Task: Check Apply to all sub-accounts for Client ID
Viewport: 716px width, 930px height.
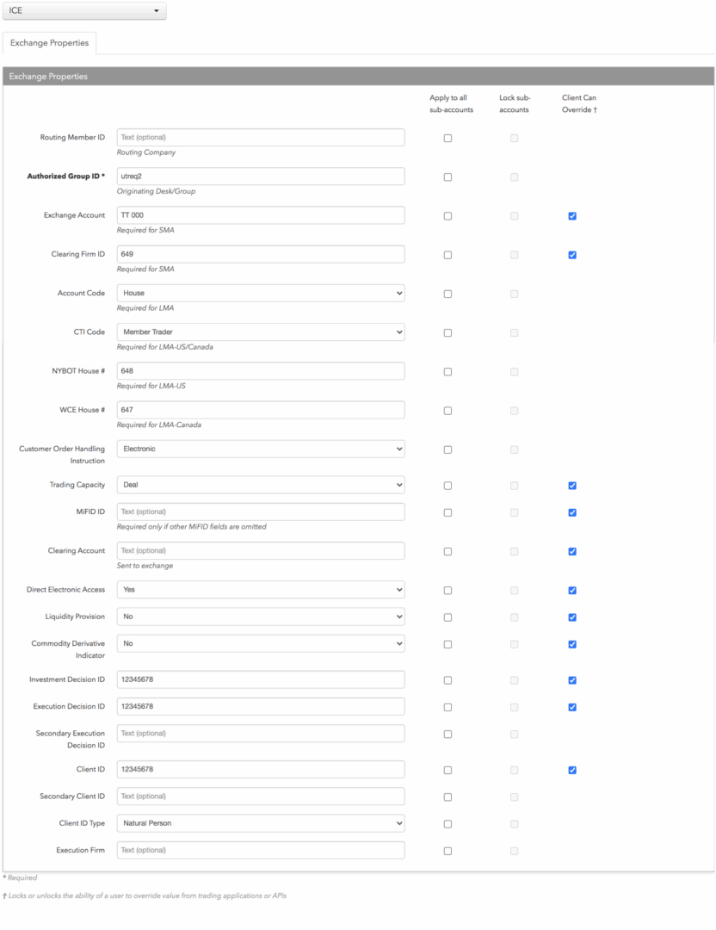Action: pos(448,771)
